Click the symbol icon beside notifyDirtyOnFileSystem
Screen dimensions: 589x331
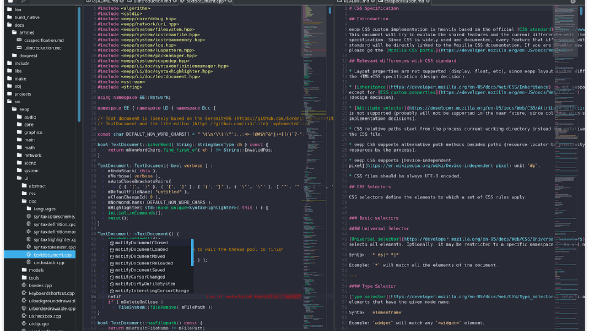(112, 284)
